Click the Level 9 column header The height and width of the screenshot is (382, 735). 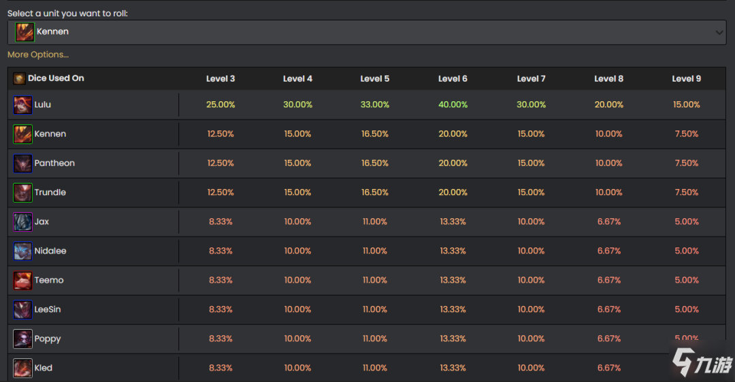pyautogui.click(x=686, y=79)
